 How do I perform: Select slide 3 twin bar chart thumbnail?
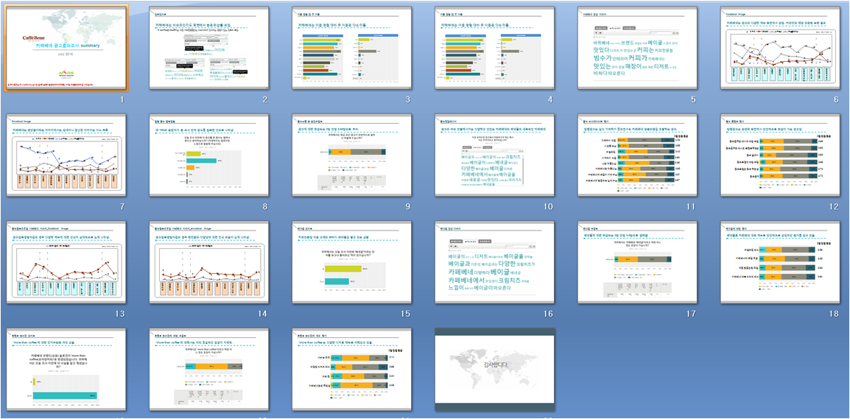(352, 48)
